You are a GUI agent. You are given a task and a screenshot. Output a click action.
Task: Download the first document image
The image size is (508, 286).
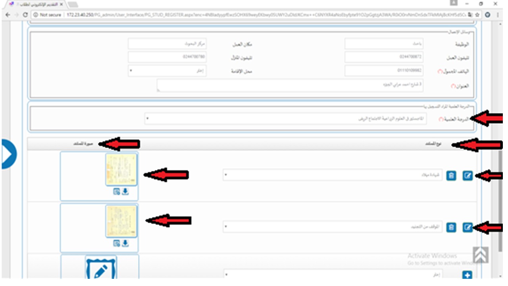tap(125, 192)
